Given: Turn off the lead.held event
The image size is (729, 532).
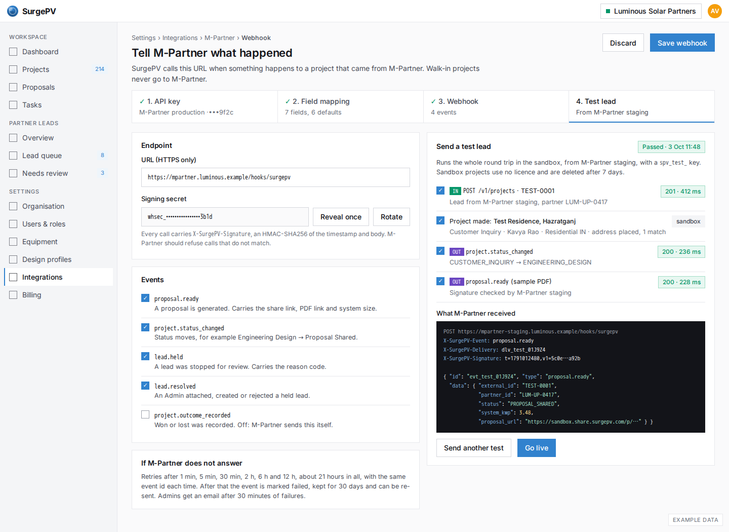Looking at the screenshot, I should [145, 356].
